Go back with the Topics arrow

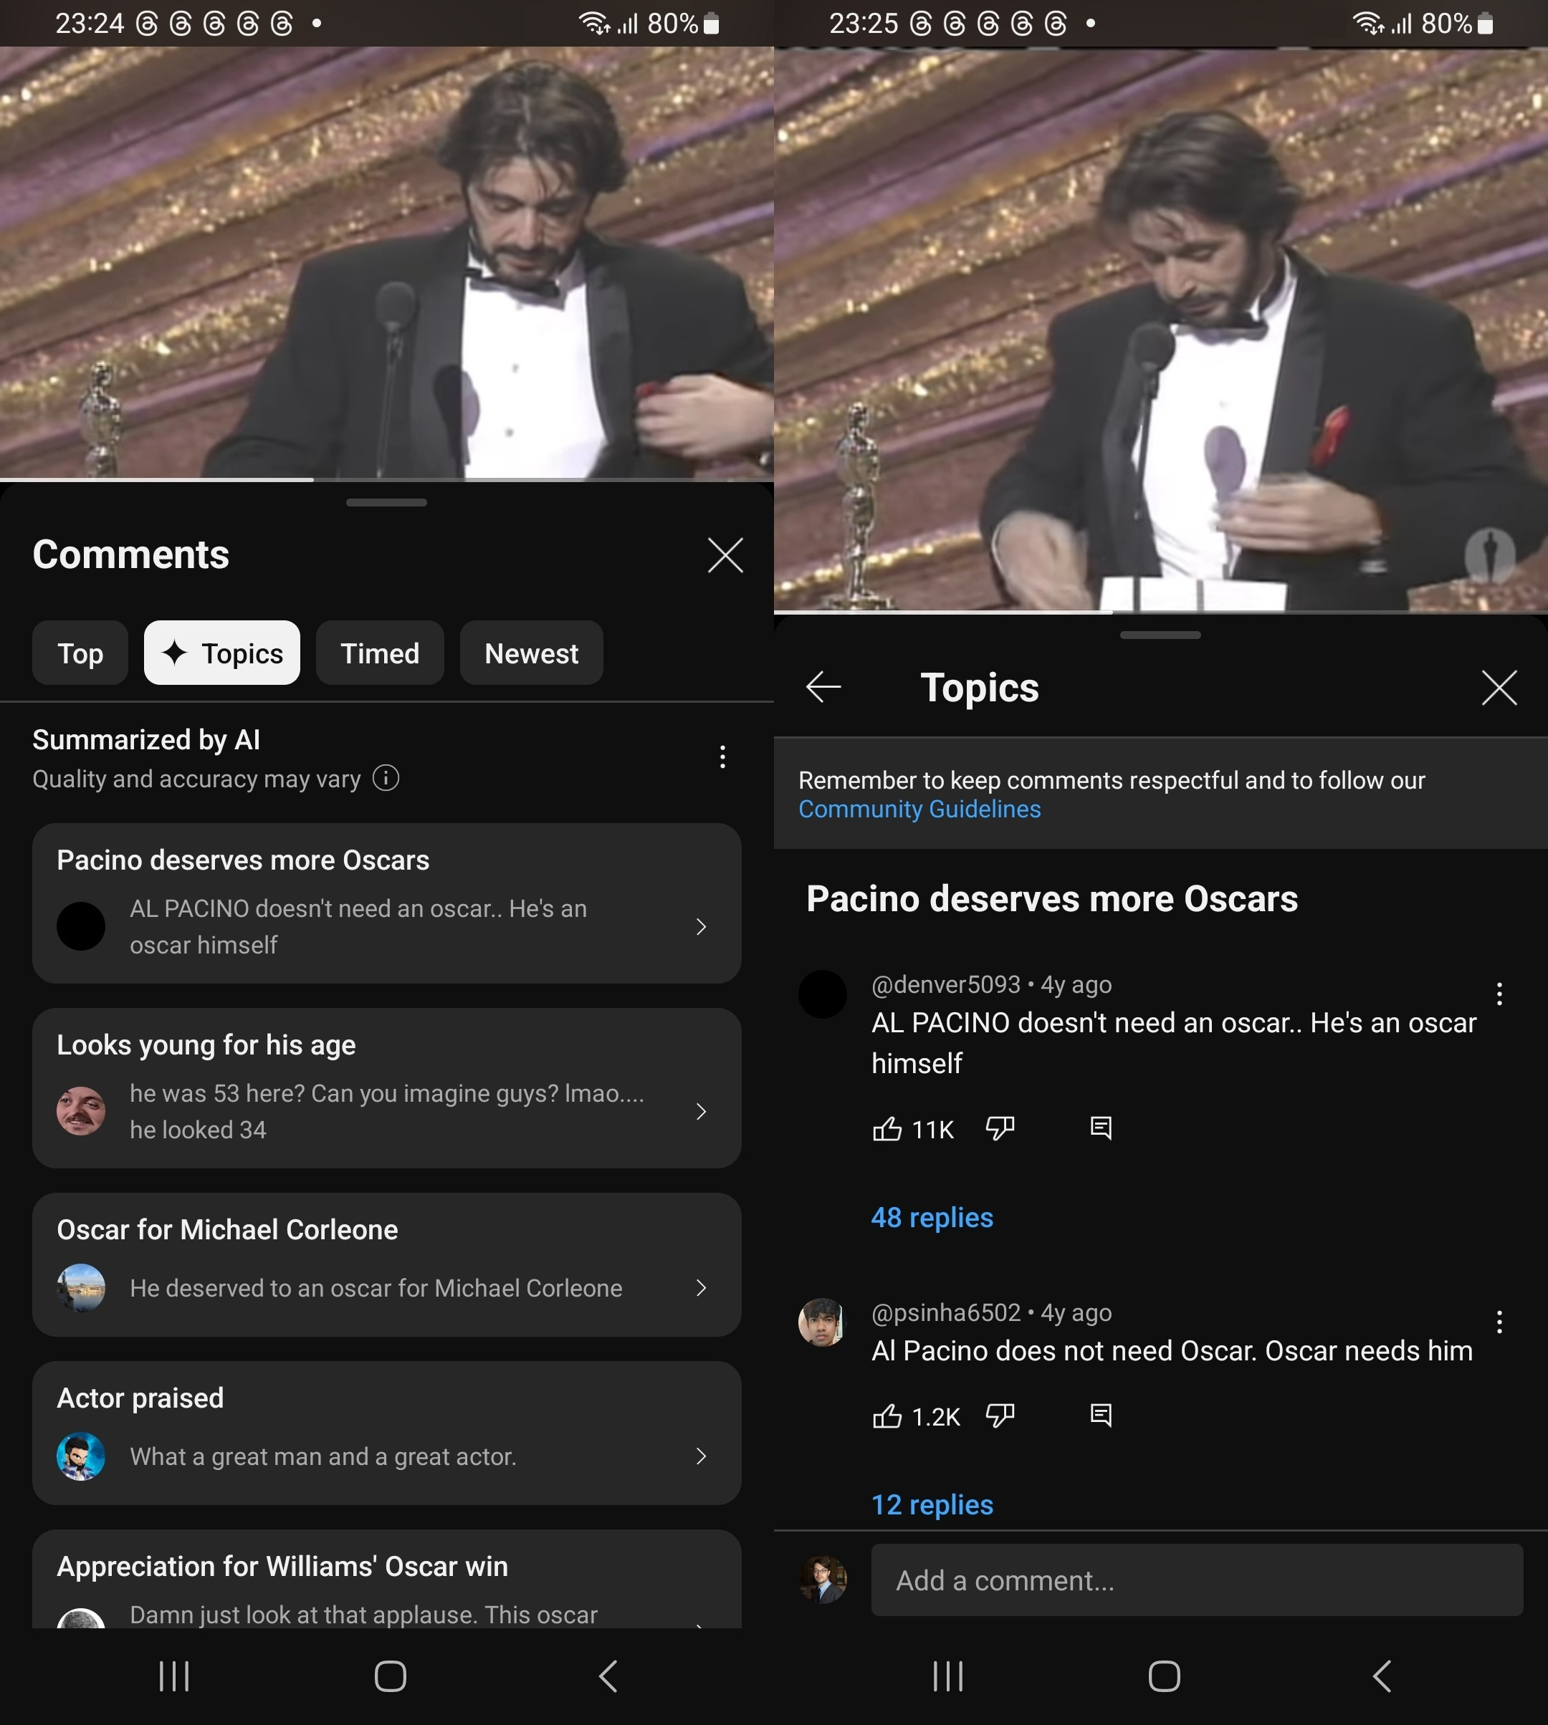coord(823,687)
